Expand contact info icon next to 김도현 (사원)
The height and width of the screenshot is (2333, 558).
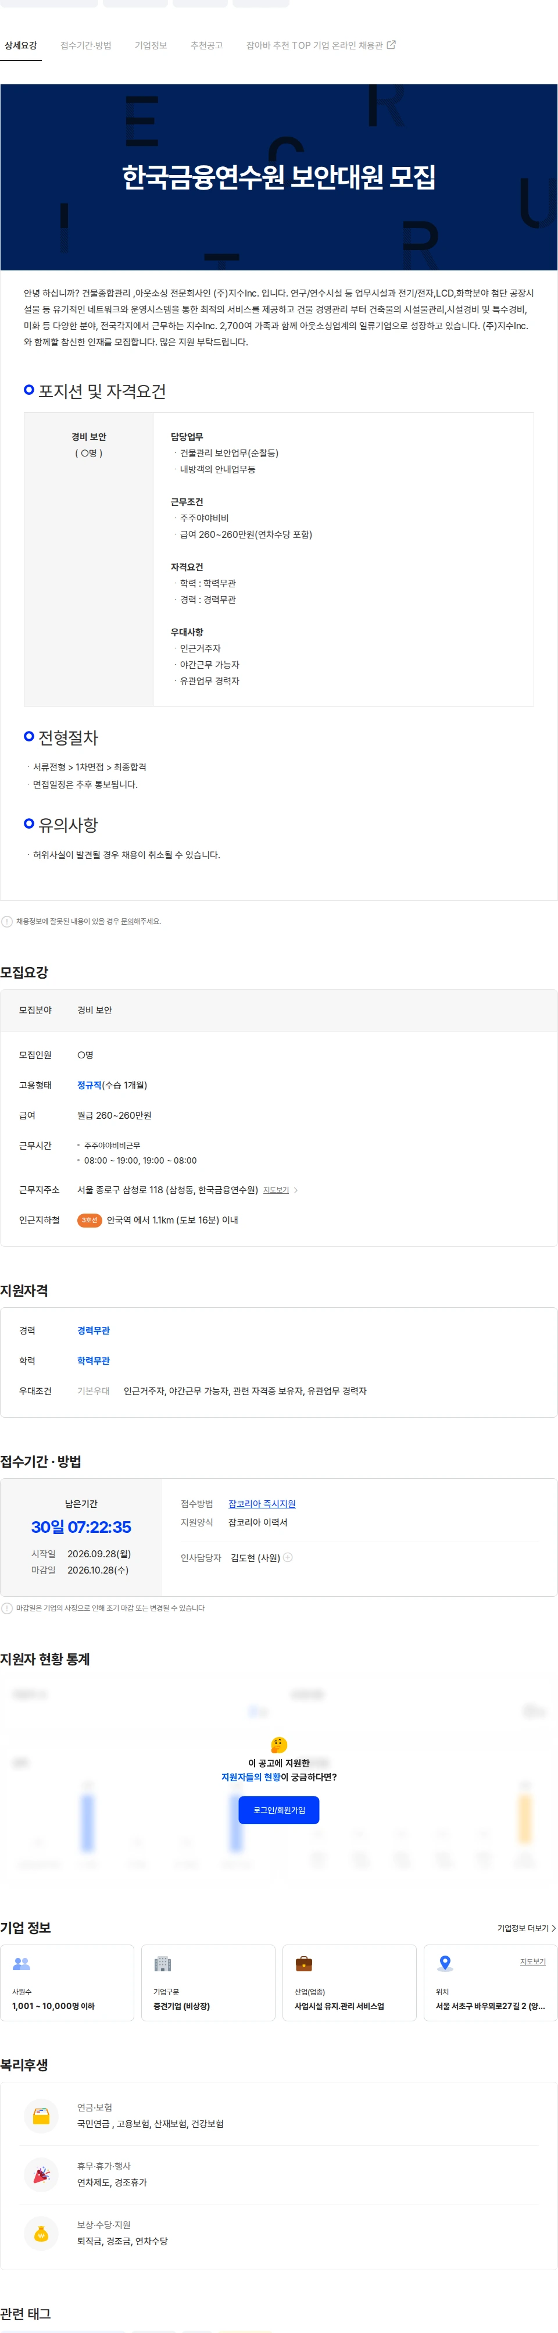pyautogui.click(x=288, y=1558)
